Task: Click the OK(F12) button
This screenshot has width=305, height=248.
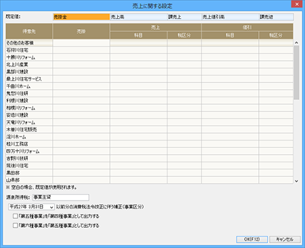Action: pos(252,239)
